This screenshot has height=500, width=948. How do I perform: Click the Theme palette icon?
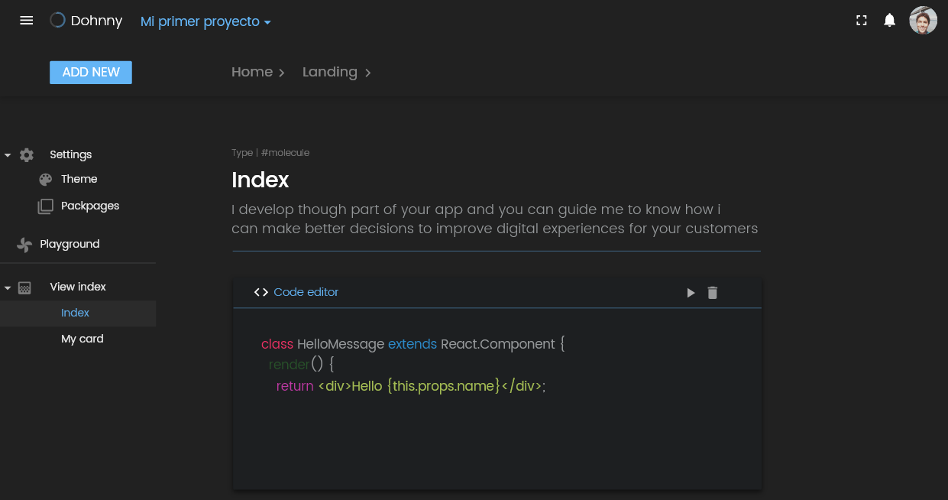[x=46, y=180]
